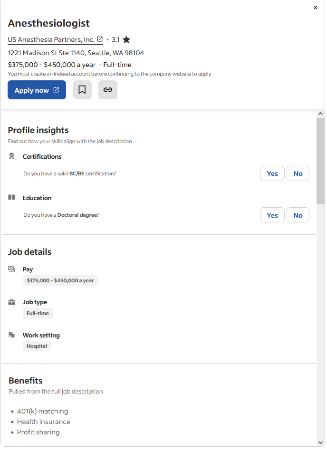Click the Job type briefcase icon

12,302
